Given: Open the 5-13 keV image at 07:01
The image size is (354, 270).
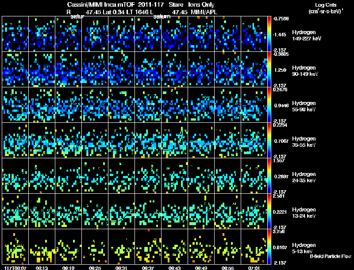Looking at the screenshot, I should [x=254, y=246].
